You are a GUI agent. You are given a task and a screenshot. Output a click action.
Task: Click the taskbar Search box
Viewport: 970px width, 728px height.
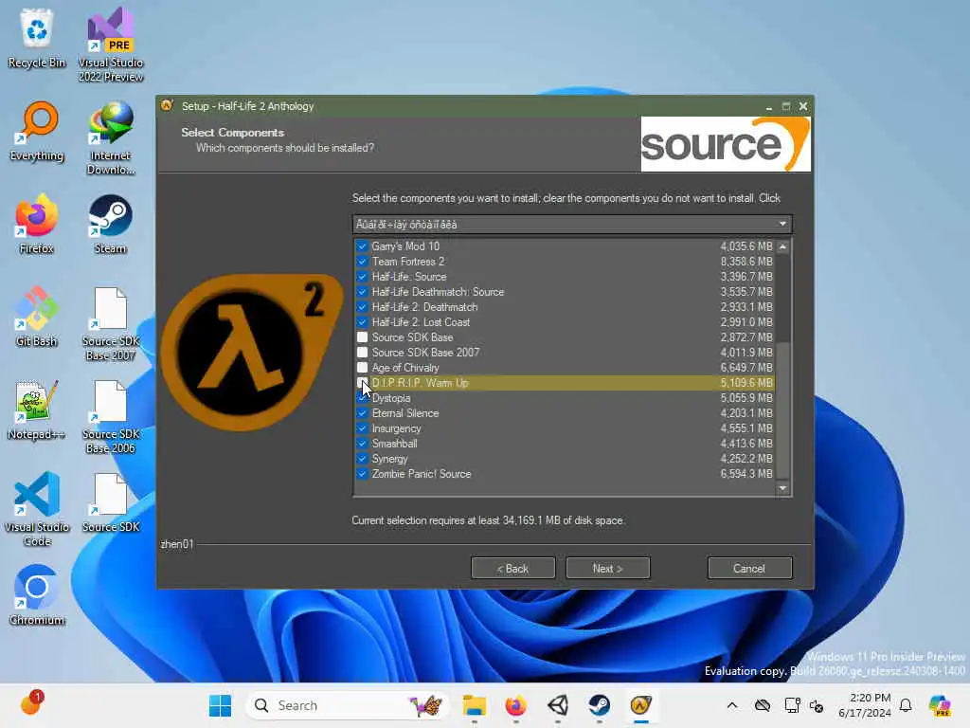click(x=347, y=705)
